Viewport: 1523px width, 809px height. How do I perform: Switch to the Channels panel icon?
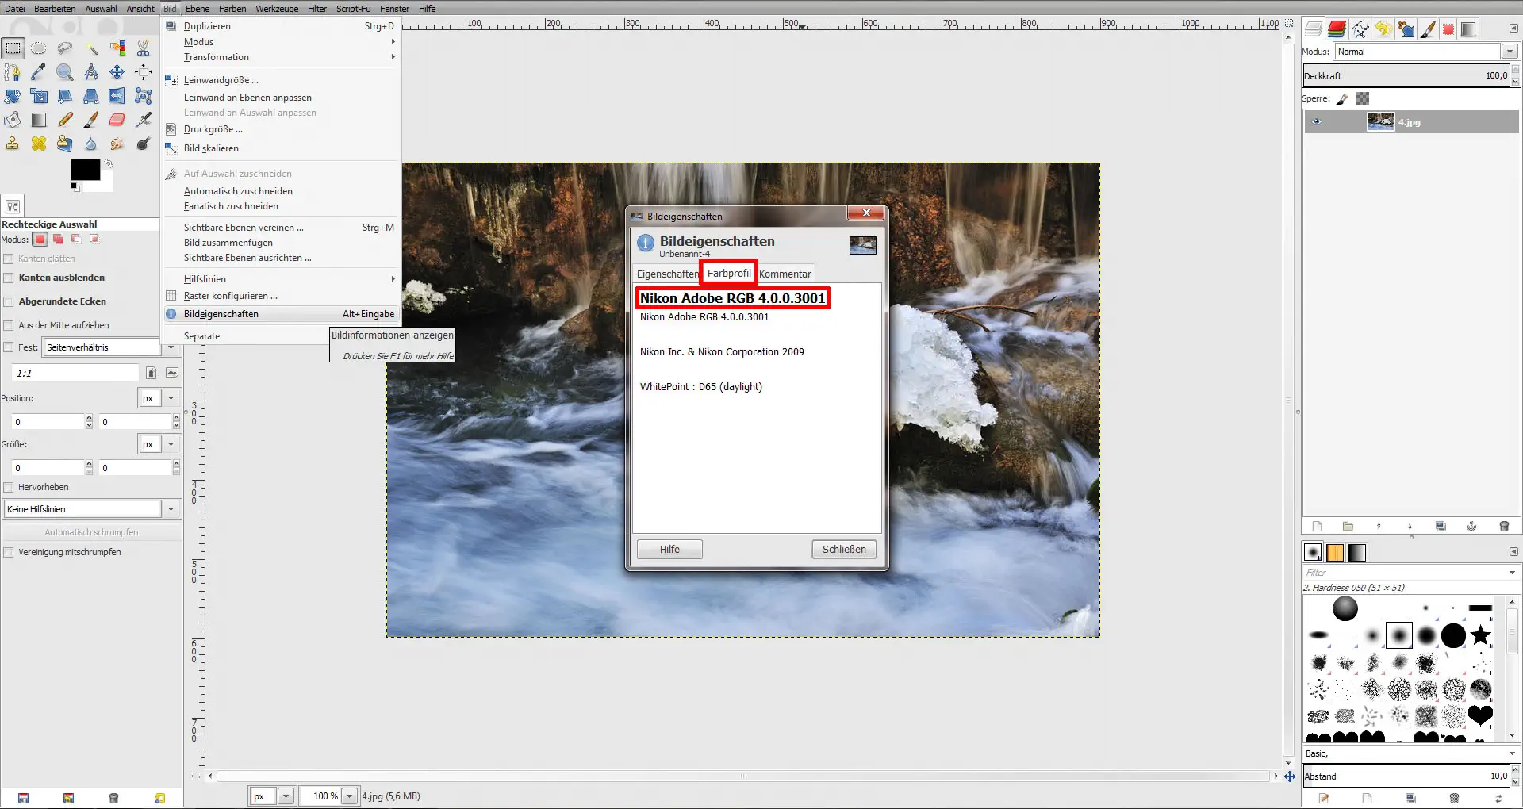point(1337,29)
